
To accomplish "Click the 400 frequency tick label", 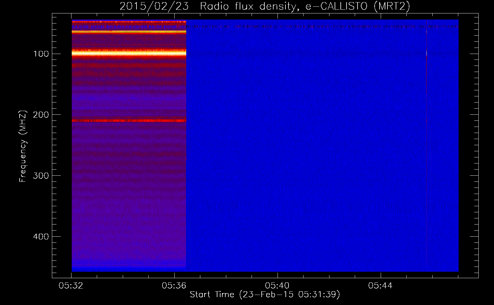I will 41,237.
